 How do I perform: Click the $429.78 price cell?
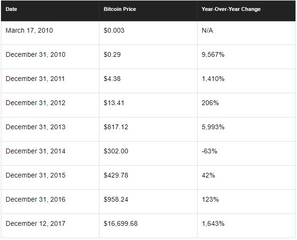pyautogui.click(x=116, y=175)
